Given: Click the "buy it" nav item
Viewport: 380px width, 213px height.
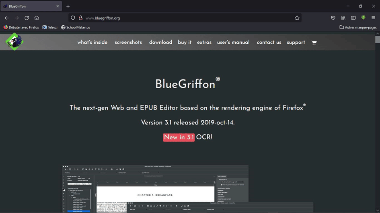Looking at the screenshot, I should (x=185, y=42).
